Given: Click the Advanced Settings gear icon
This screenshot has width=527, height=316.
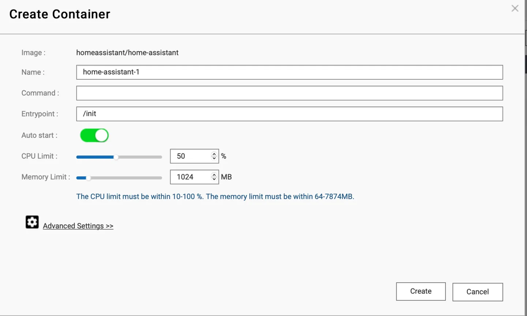Looking at the screenshot, I should [32, 222].
